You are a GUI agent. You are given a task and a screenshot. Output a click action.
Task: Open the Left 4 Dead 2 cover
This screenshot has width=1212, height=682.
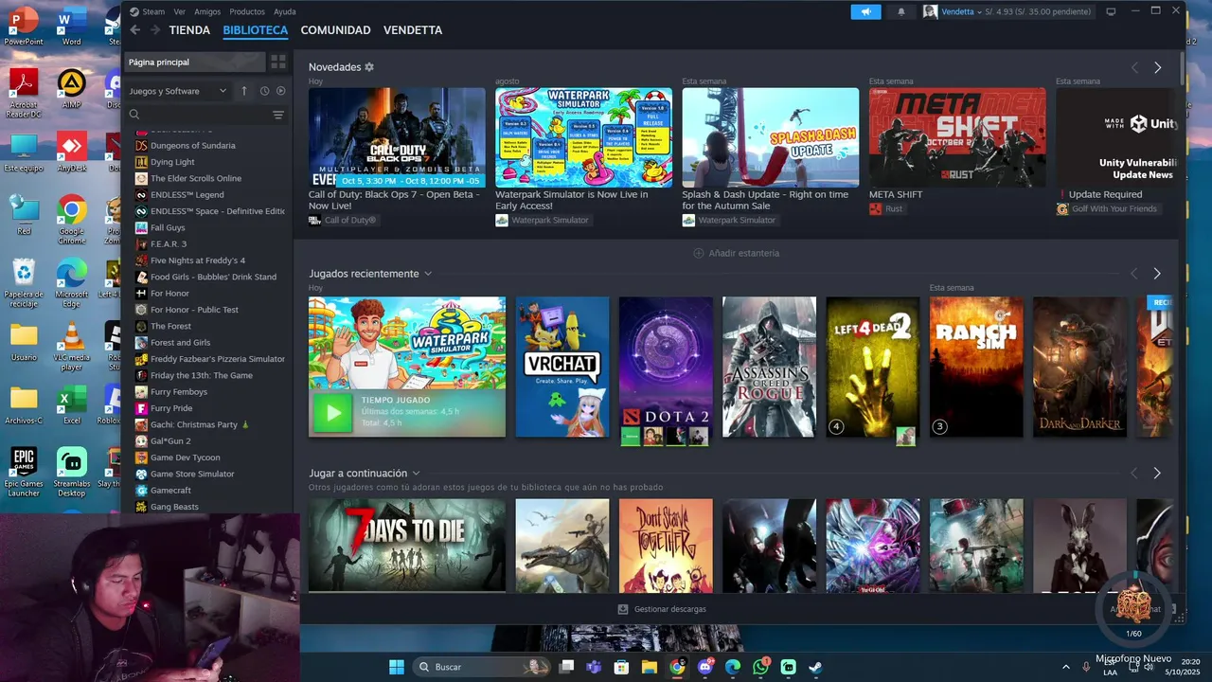(872, 368)
